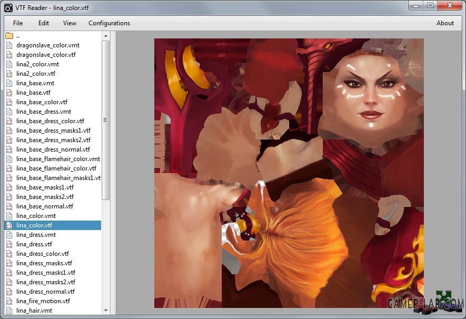Click the file icon beside lina_base_dress.vmt

(9, 112)
